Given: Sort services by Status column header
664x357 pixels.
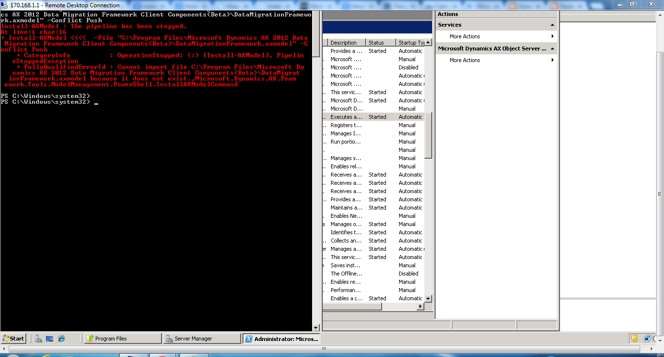Looking at the screenshot, I should (x=380, y=43).
